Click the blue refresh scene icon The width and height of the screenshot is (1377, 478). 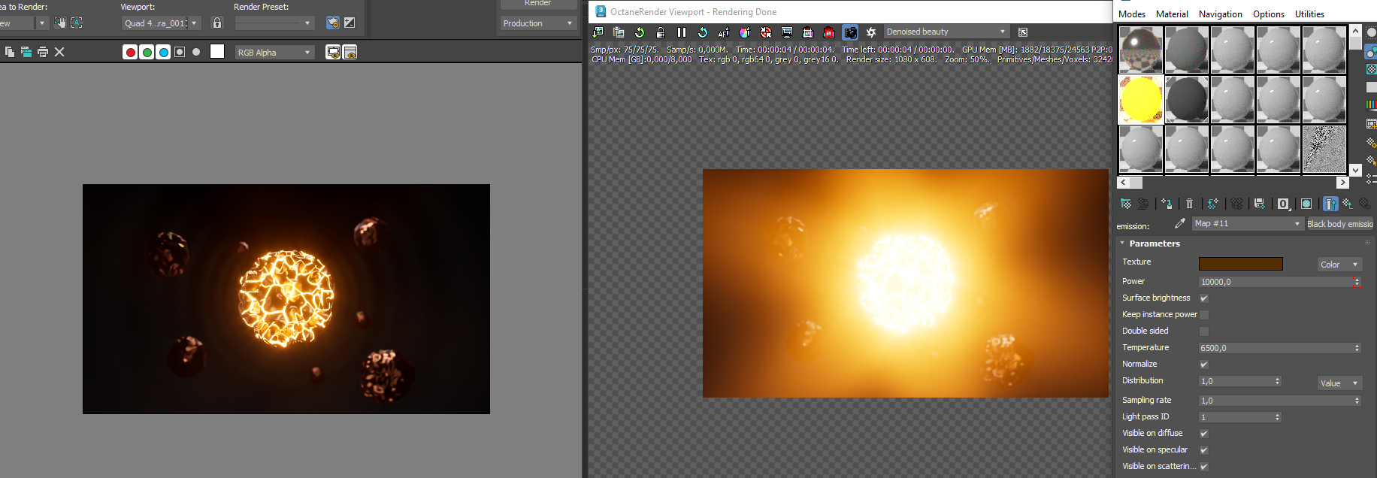pos(703,32)
